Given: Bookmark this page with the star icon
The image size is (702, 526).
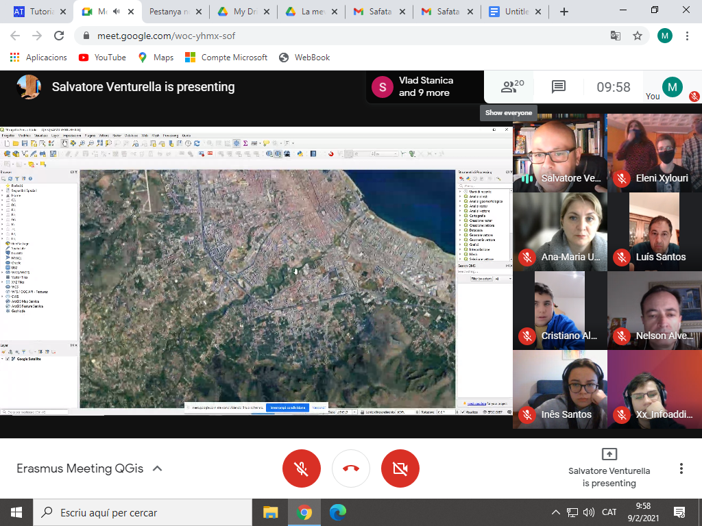Looking at the screenshot, I should [x=638, y=36].
